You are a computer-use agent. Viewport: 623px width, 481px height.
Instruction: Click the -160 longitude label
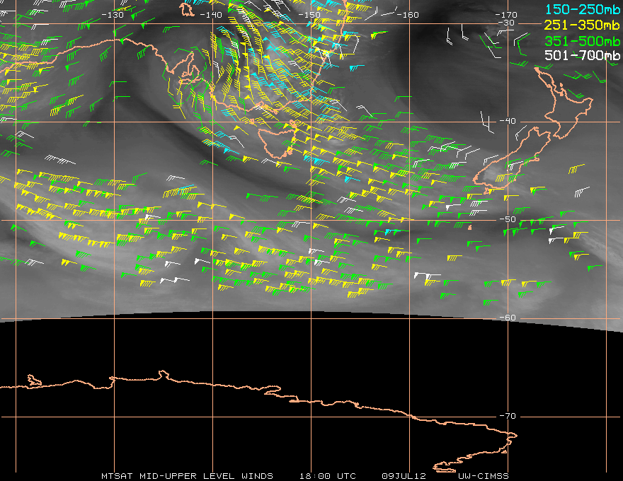[408, 14]
